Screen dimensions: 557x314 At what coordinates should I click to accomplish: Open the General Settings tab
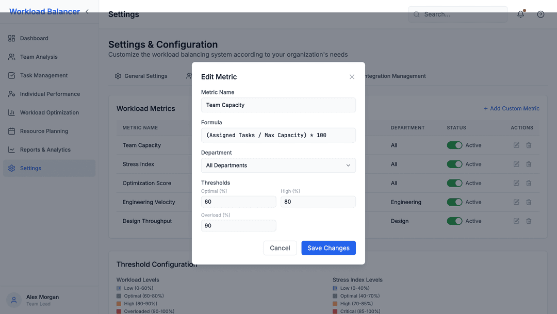[145, 76]
